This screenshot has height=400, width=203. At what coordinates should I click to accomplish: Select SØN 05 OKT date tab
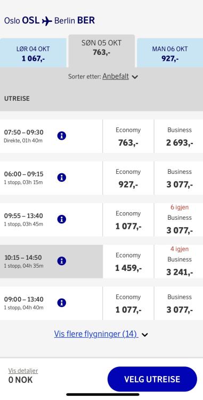101,51
